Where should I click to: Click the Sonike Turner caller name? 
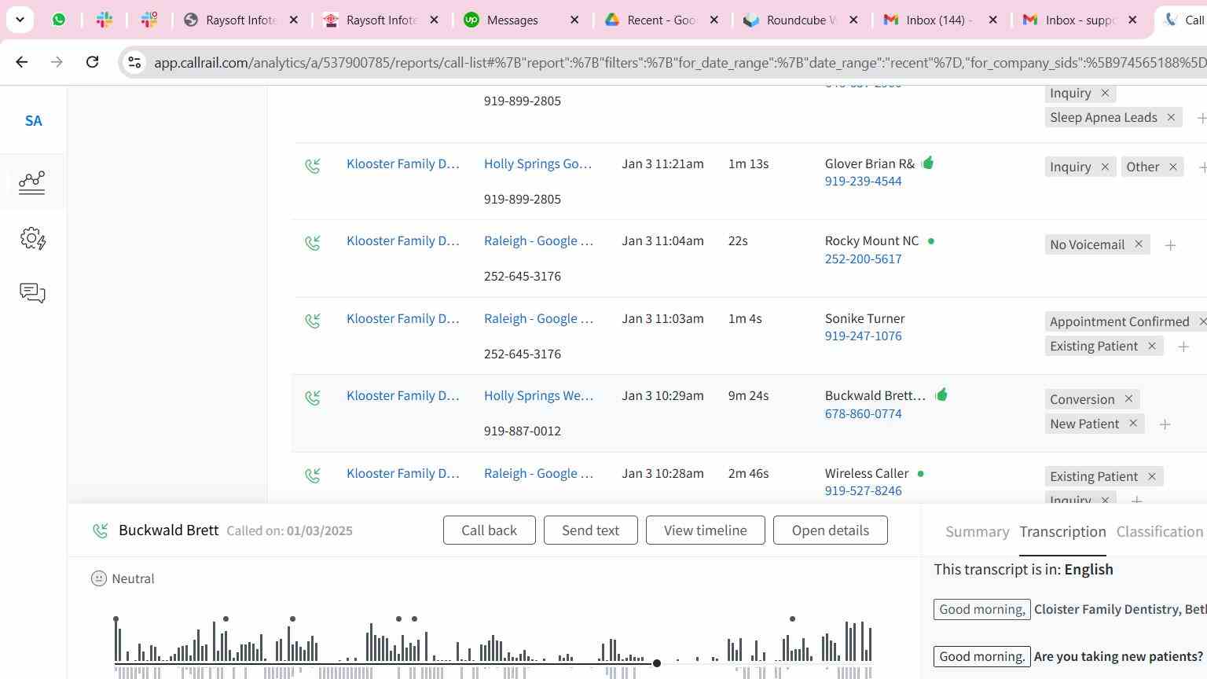tap(864, 318)
